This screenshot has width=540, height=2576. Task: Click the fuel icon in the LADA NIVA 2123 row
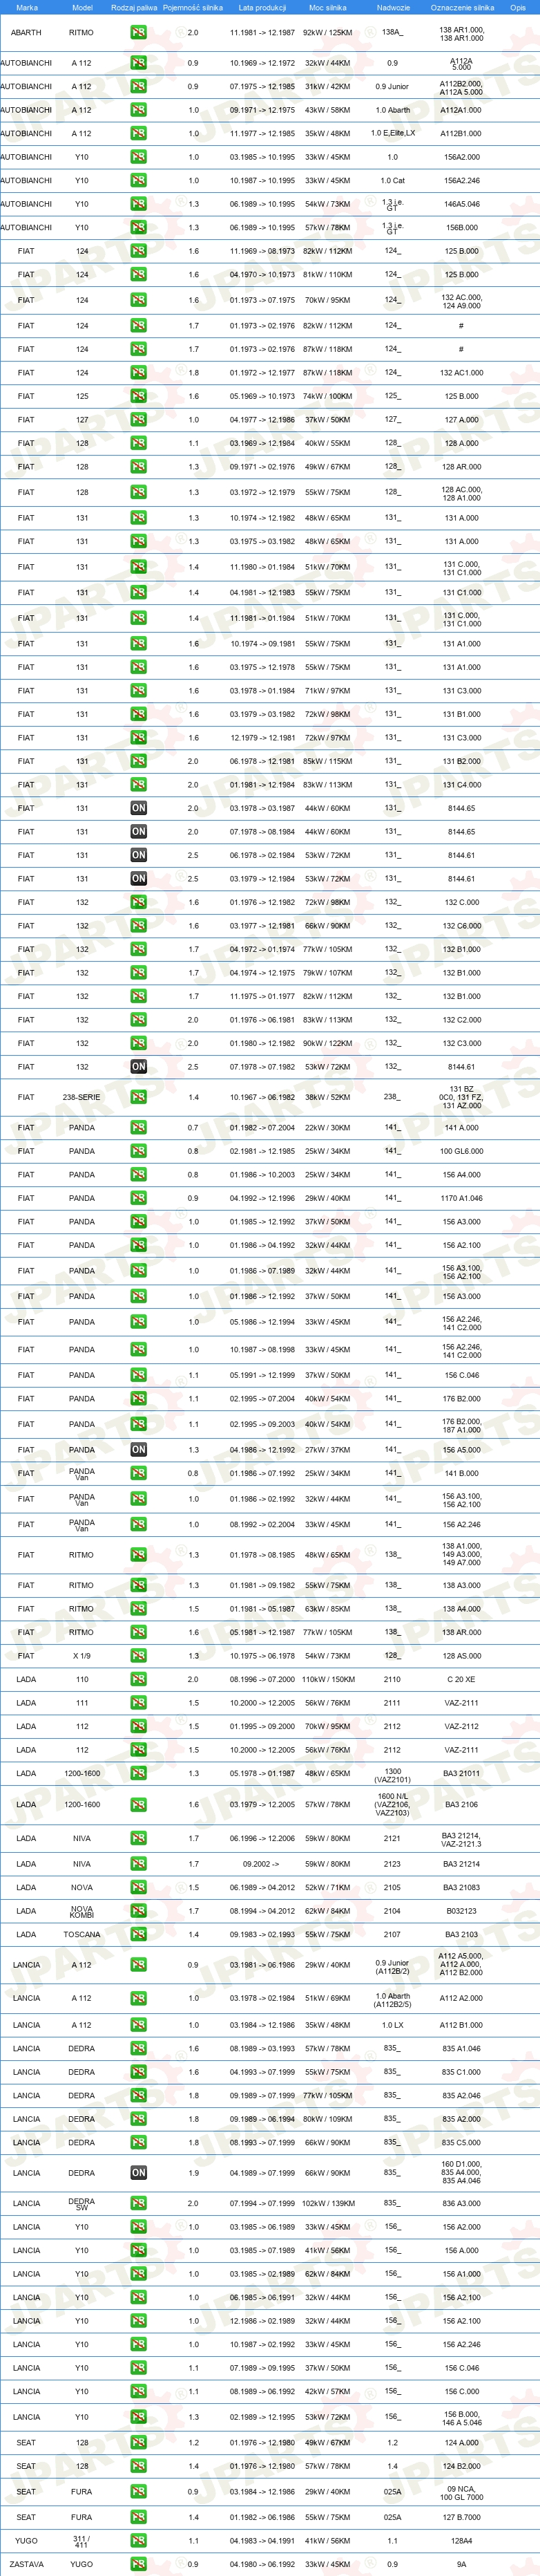coord(137,1864)
